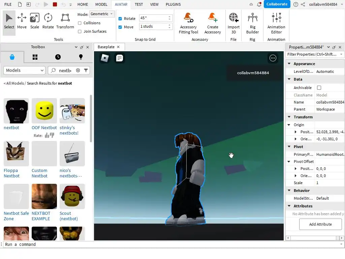Viewport: 345px width, 259px height.
Task: Collapse the Pivot section
Action: coord(289,146)
